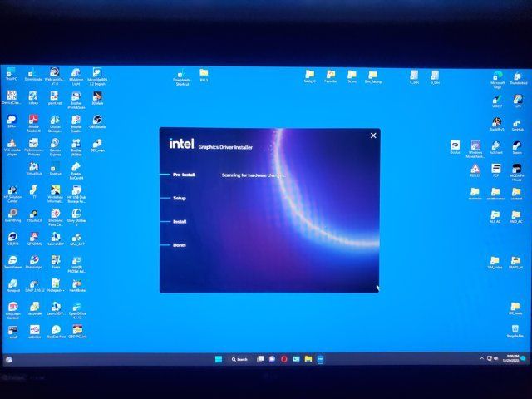This screenshot has width=532, height=399.
Task: Click the Intel logo in the installer
Action: coord(182,144)
